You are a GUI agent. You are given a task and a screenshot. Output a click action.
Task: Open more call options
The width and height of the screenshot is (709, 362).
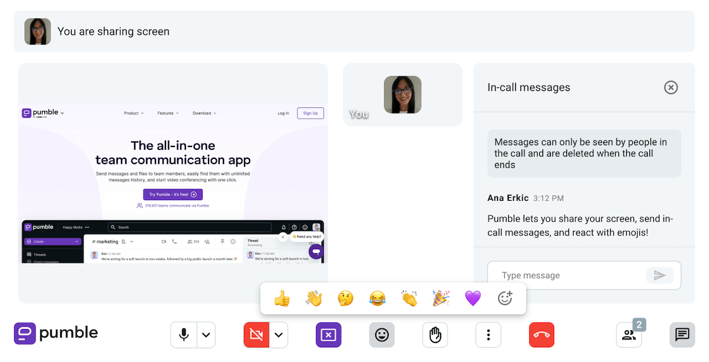[x=488, y=335]
